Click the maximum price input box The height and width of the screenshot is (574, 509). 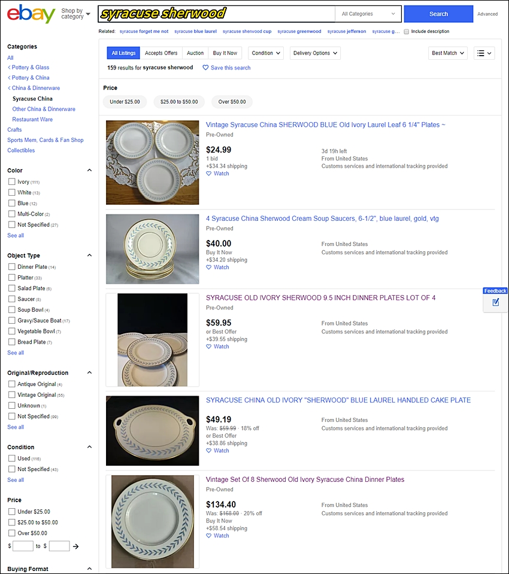[x=59, y=546]
